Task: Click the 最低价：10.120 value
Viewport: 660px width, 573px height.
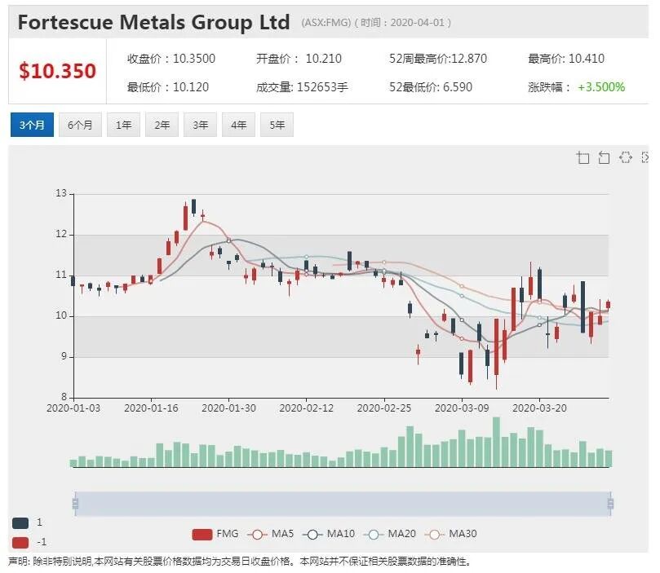Action: (x=168, y=87)
